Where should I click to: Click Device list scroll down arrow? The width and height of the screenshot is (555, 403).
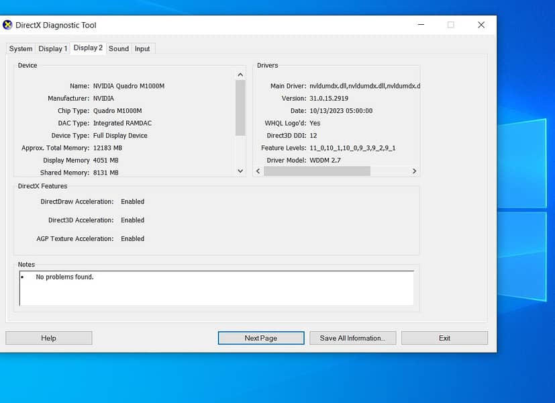point(240,171)
